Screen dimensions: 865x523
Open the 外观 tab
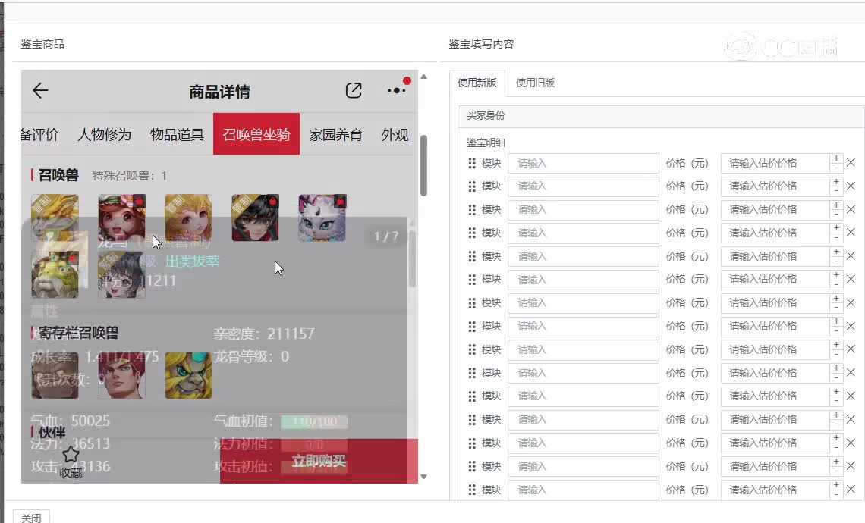pyautogui.click(x=395, y=134)
